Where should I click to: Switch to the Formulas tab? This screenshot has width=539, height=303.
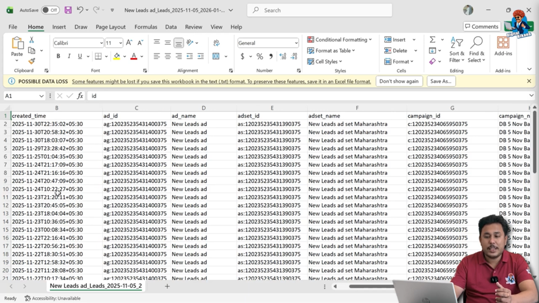pos(146,27)
